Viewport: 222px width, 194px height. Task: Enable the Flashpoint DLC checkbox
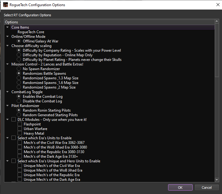(20, 124)
